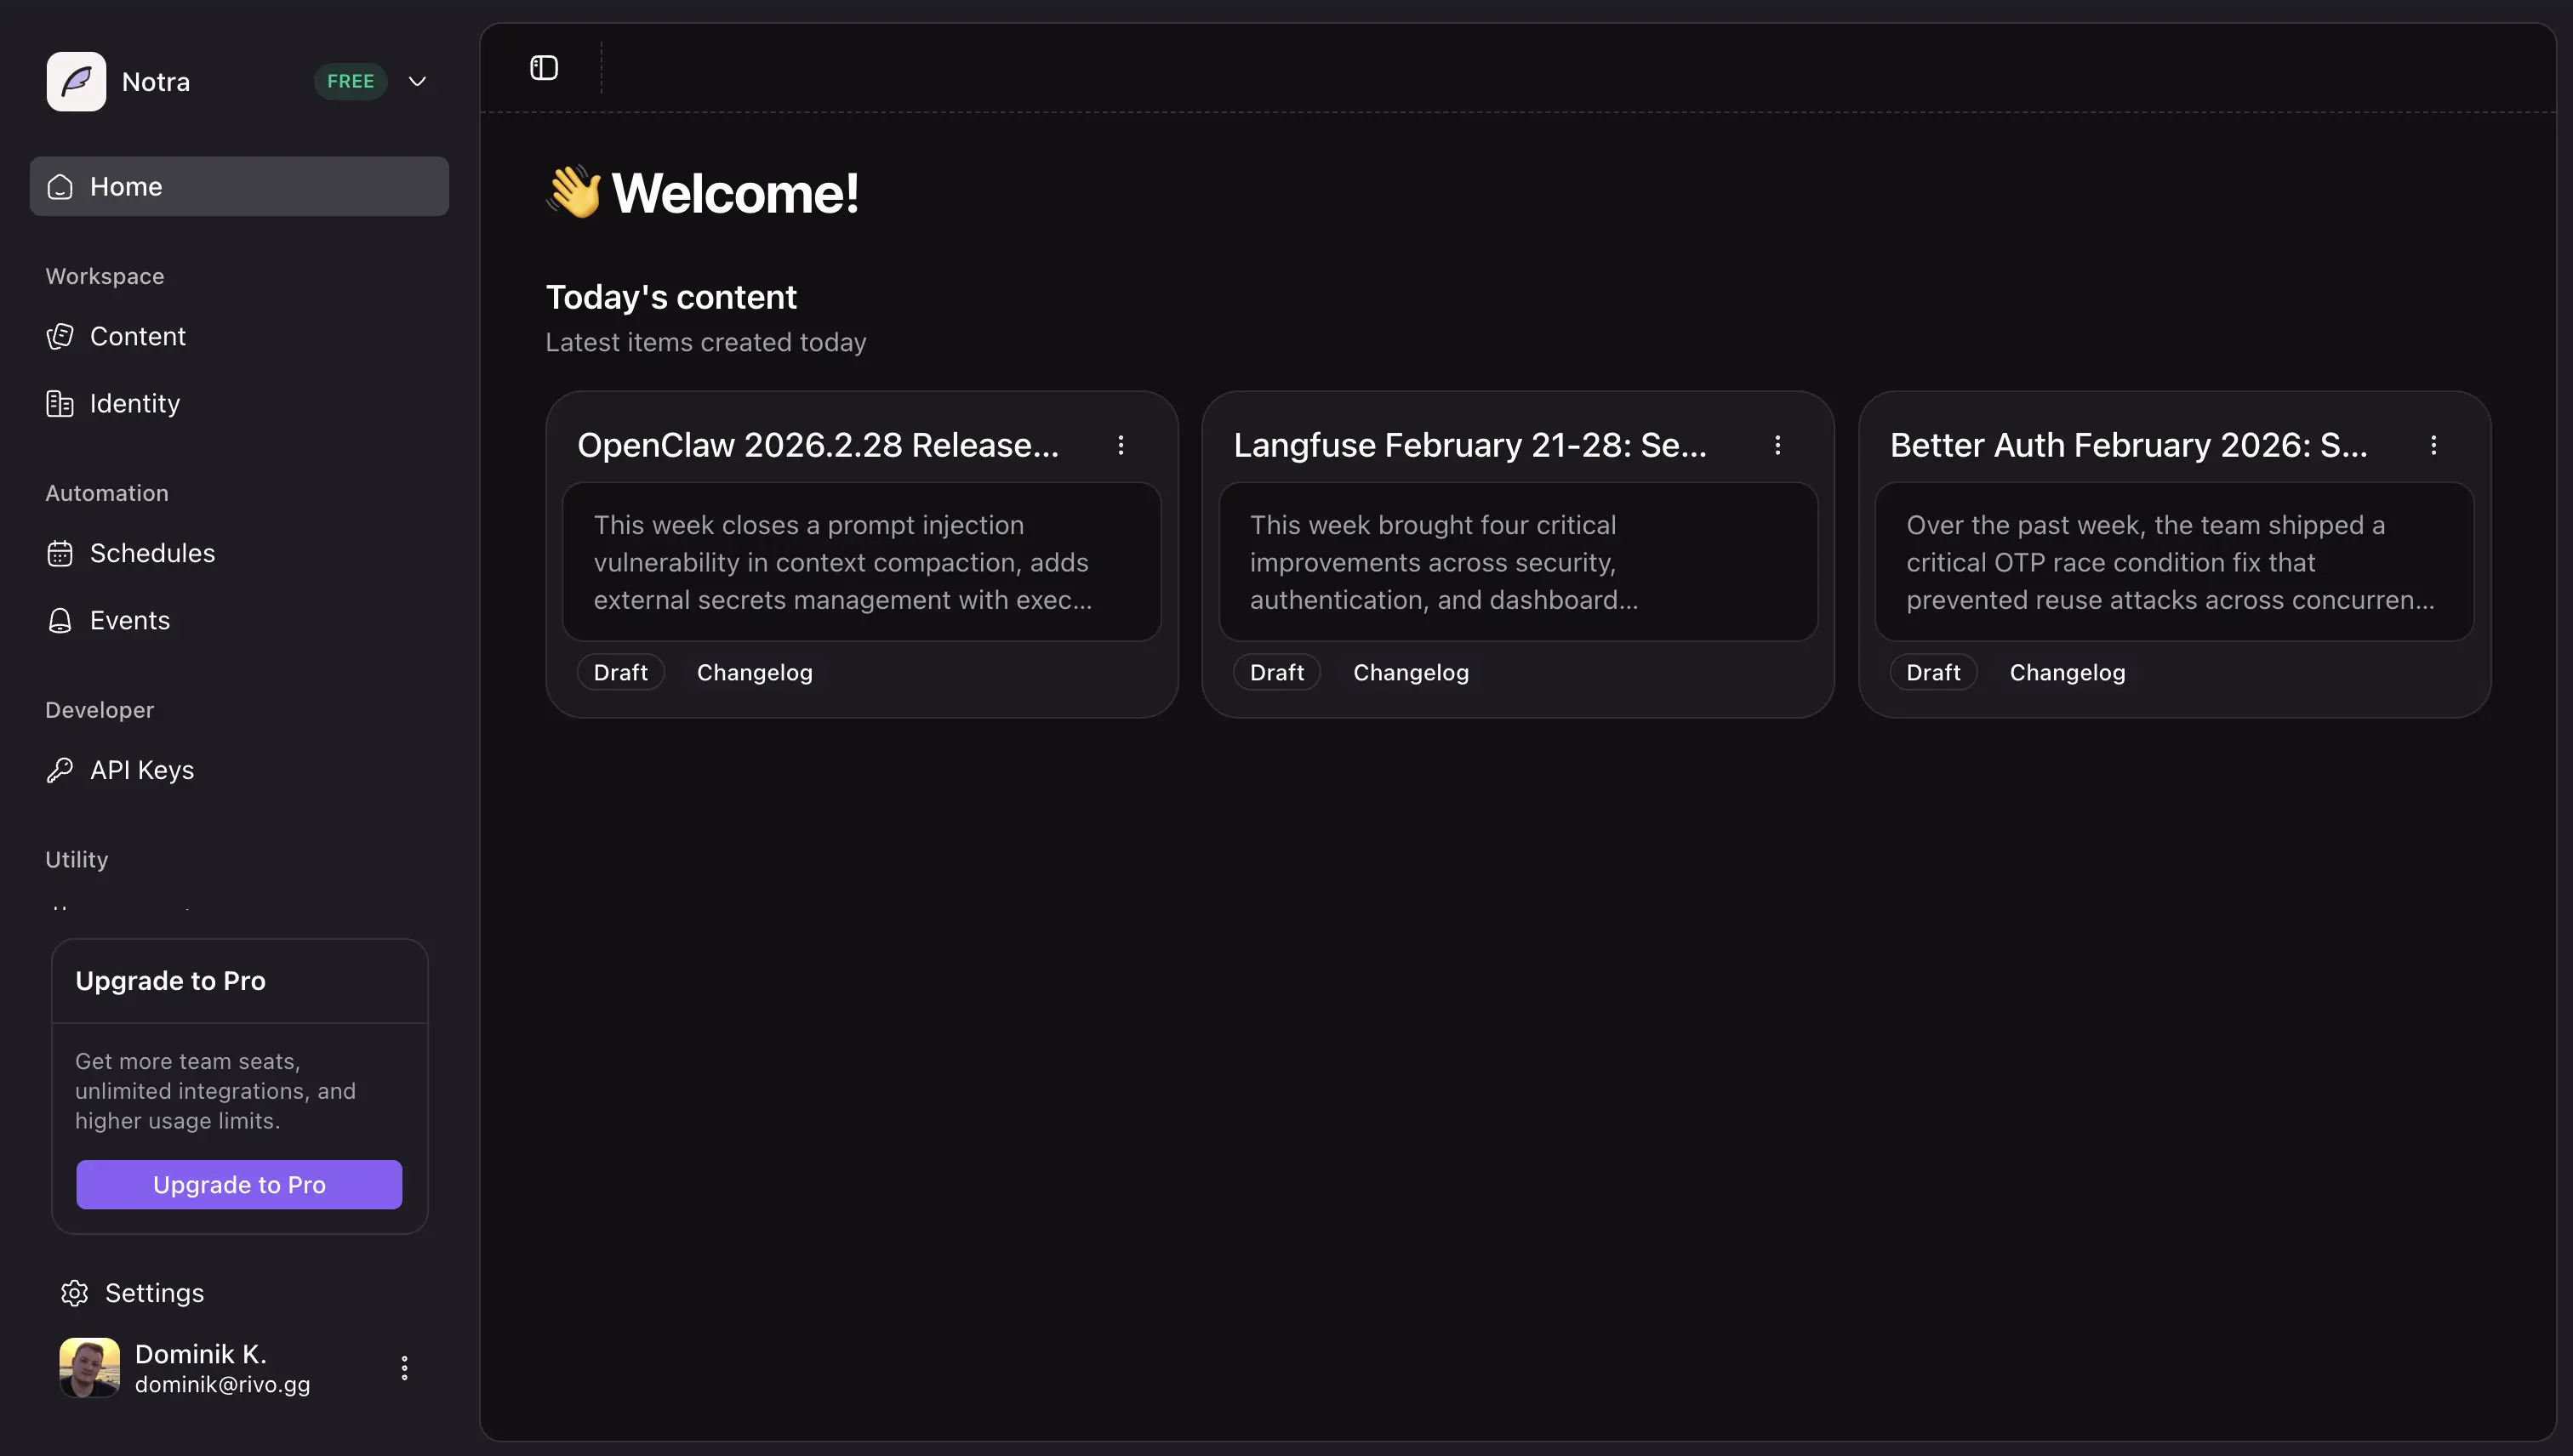Open the OpenClaw card options menu

(1121, 445)
